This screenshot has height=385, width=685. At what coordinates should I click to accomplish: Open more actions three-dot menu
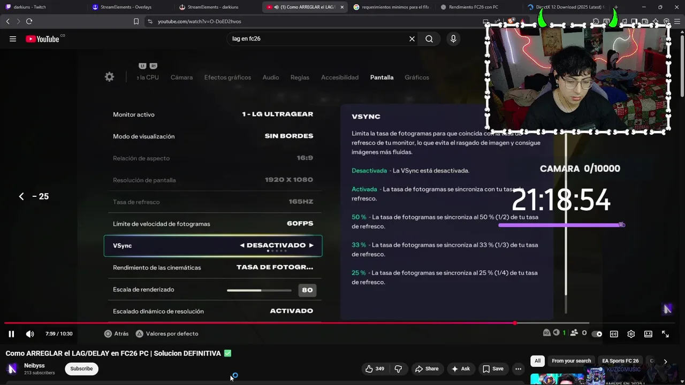(x=518, y=368)
